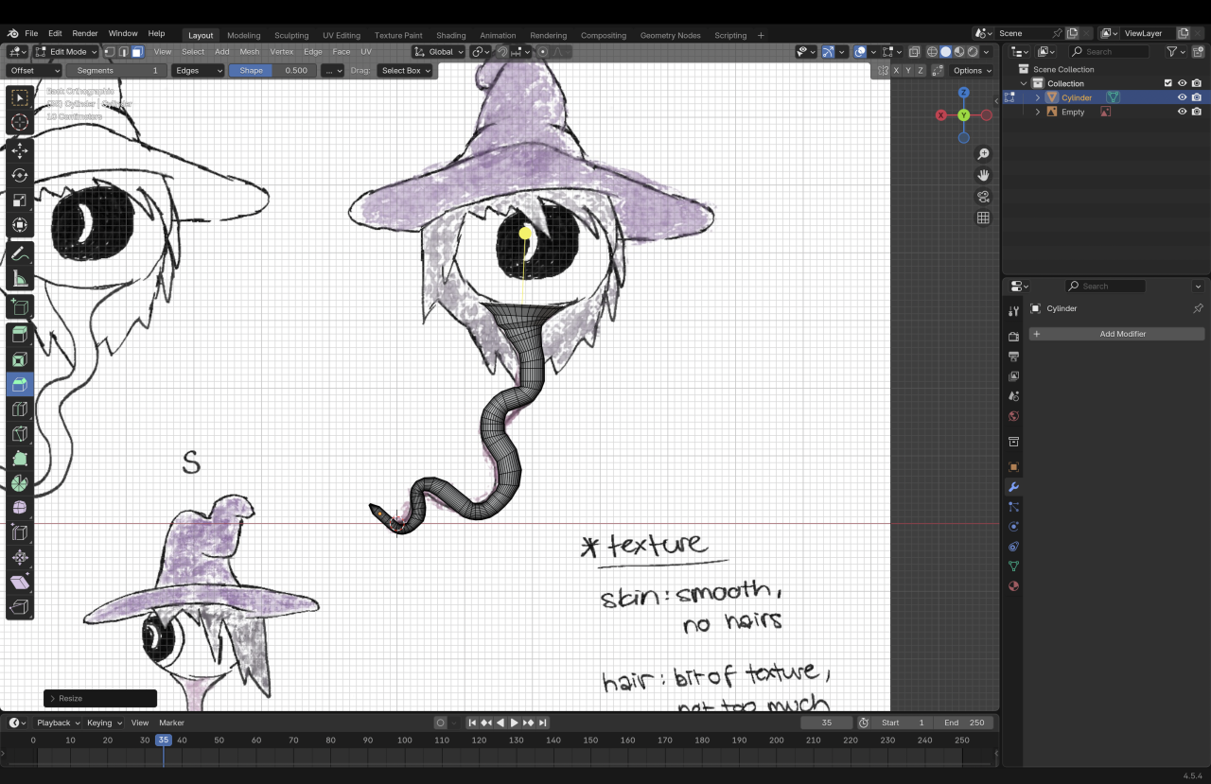
Task: Switch to face select mode
Action: click(x=137, y=52)
